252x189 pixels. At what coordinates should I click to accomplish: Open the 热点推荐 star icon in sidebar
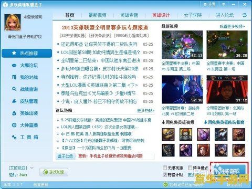point(14,53)
